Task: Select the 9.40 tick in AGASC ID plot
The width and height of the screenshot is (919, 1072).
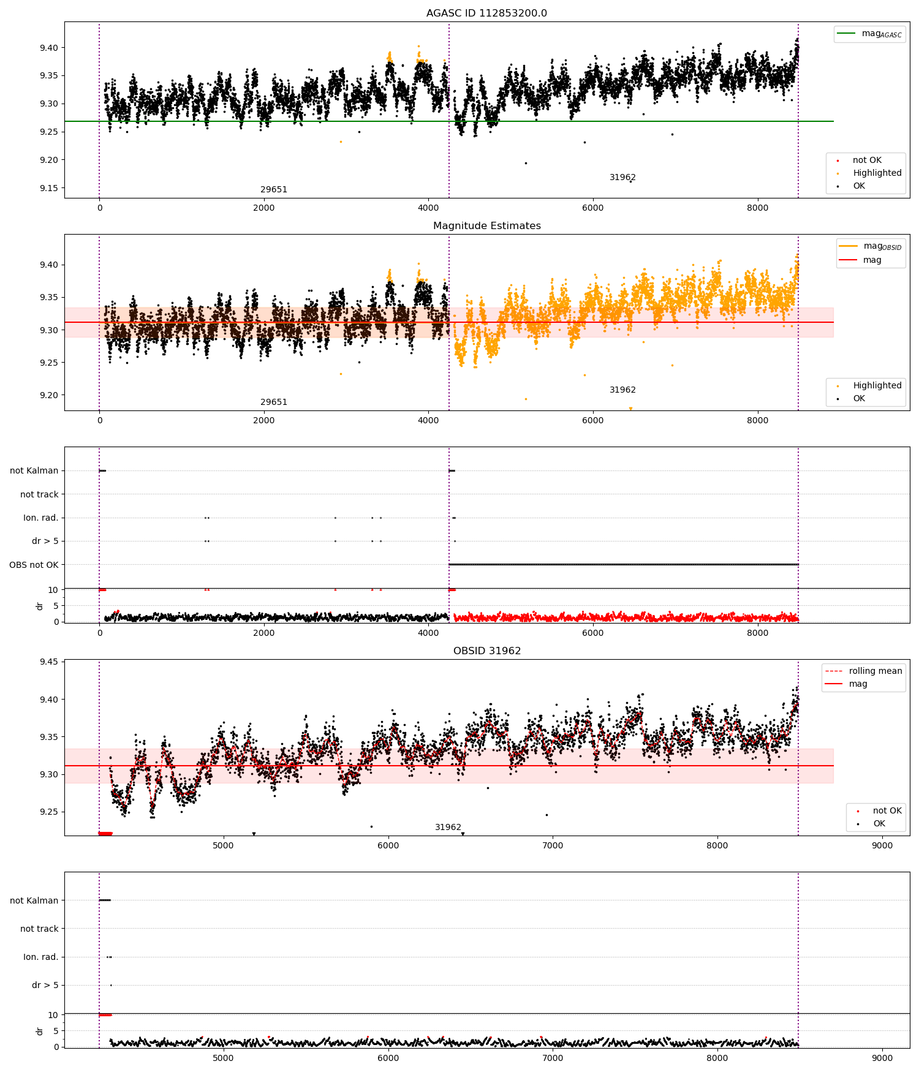Action: [x=50, y=48]
